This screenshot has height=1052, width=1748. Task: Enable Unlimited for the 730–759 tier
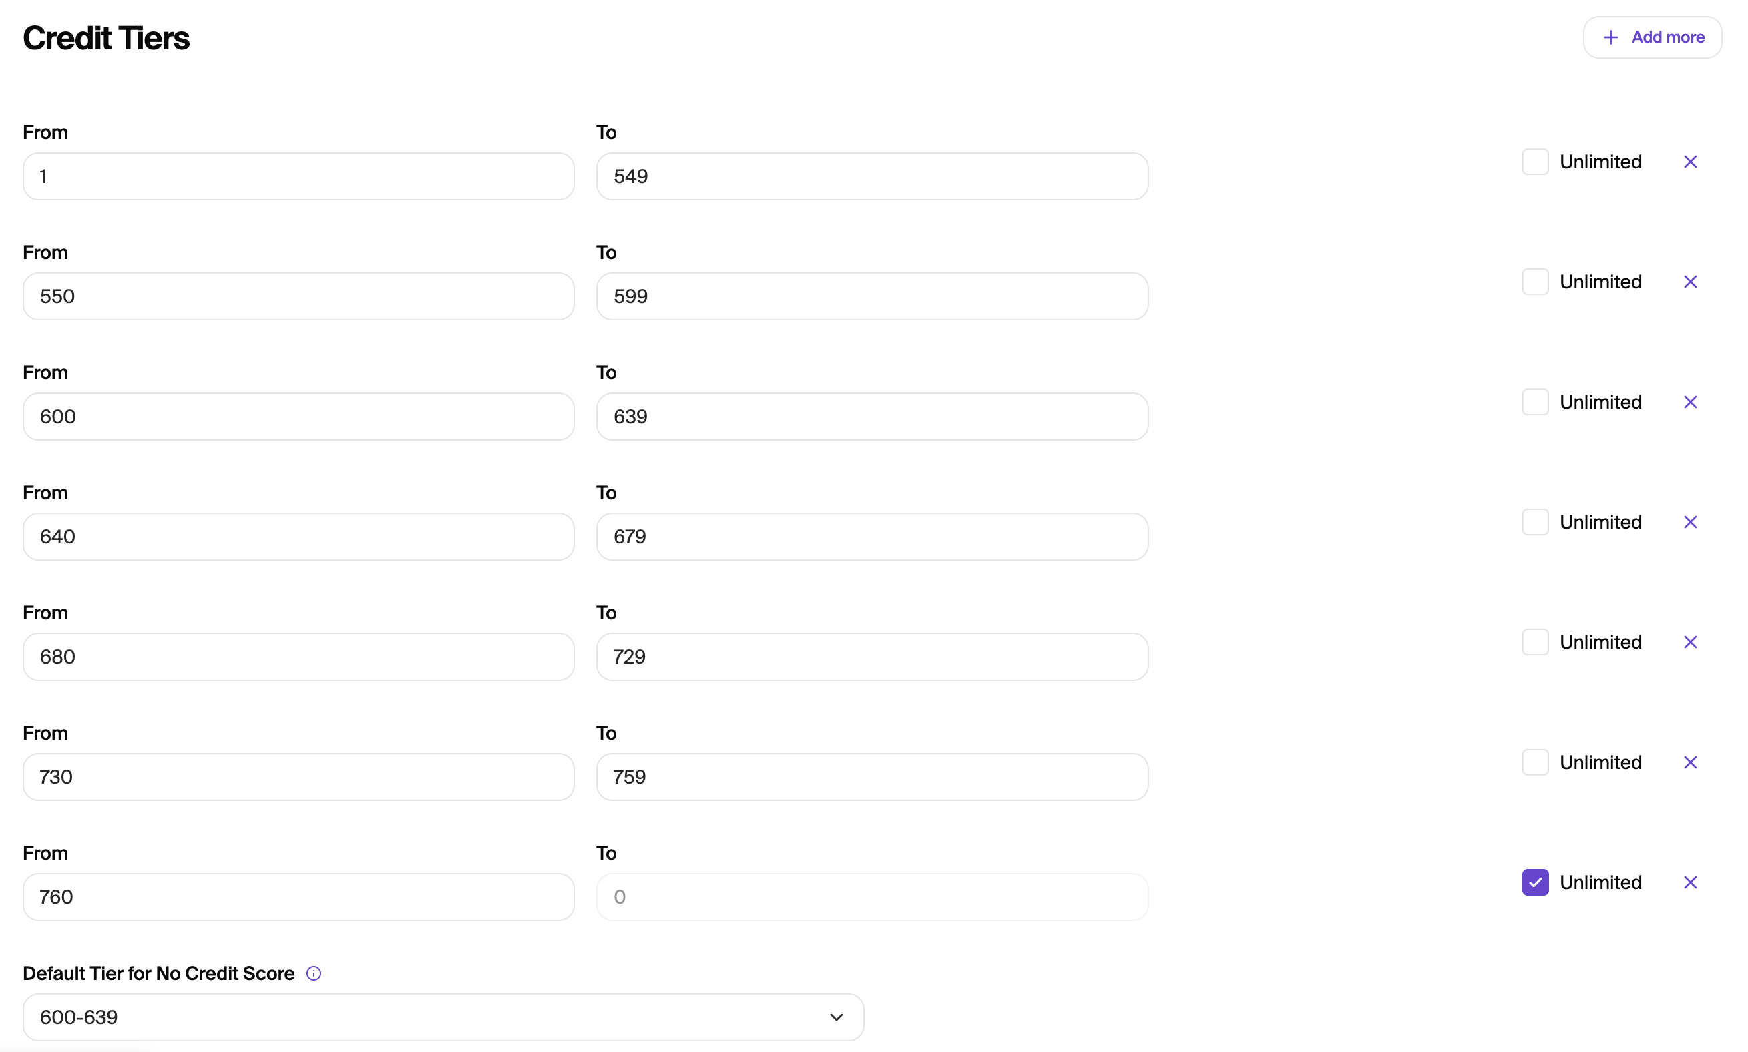pyautogui.click(x=1536, y=762)
